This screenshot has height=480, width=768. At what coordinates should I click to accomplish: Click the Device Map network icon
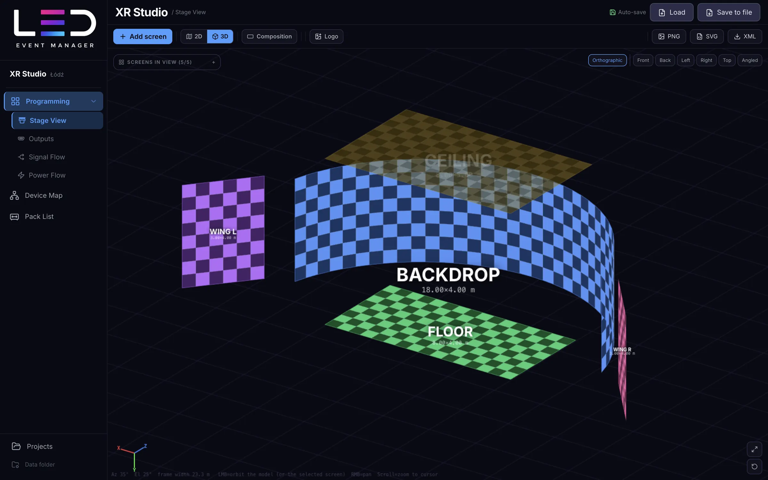tap(14, 196)
